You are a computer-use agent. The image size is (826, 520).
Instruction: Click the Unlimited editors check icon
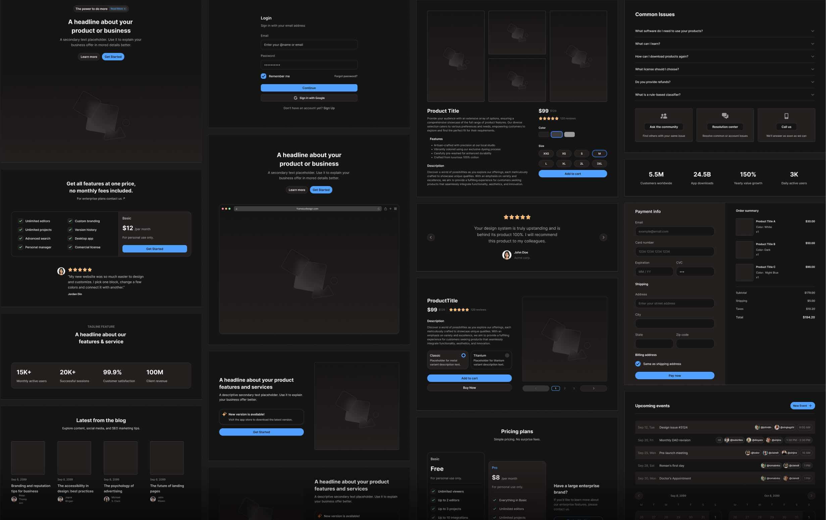20,221
